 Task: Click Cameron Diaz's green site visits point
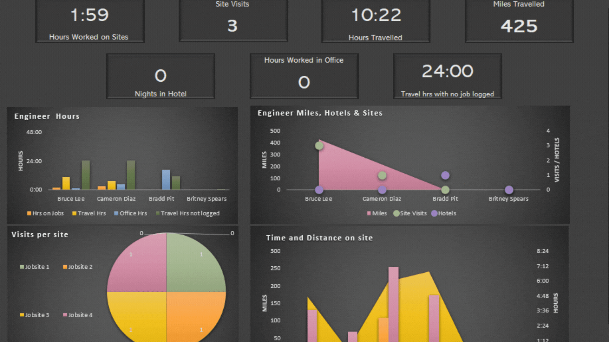(382, 175)
